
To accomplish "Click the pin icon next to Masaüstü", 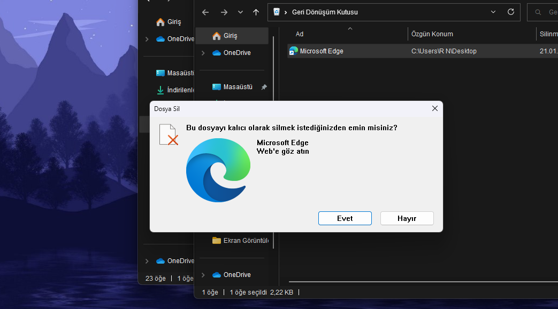I will pos(264,87).
